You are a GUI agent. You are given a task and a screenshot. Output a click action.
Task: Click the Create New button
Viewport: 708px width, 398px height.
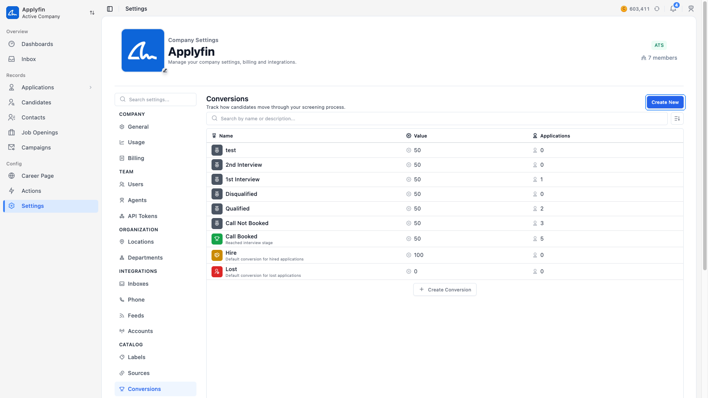click(665, 102)
